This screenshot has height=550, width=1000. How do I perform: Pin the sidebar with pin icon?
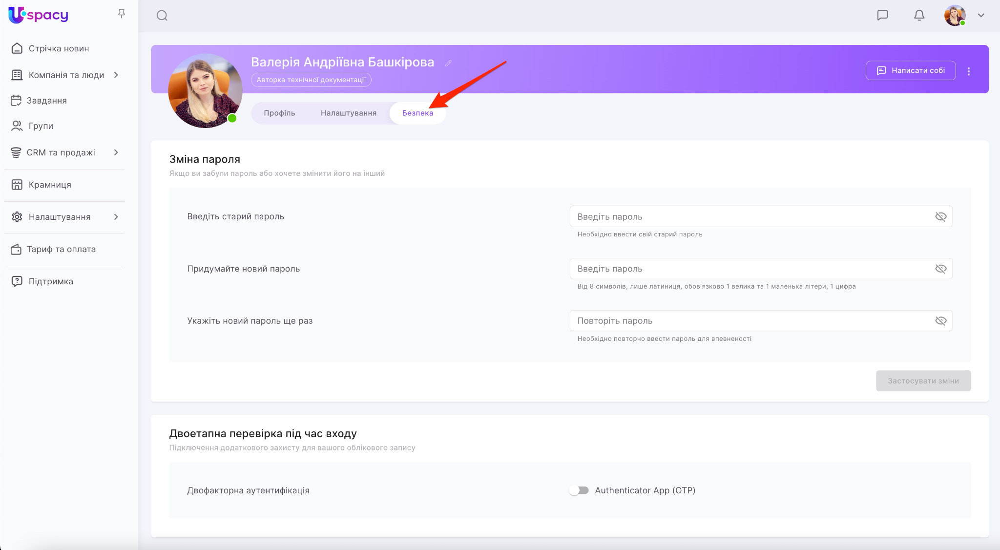(122, 14)
